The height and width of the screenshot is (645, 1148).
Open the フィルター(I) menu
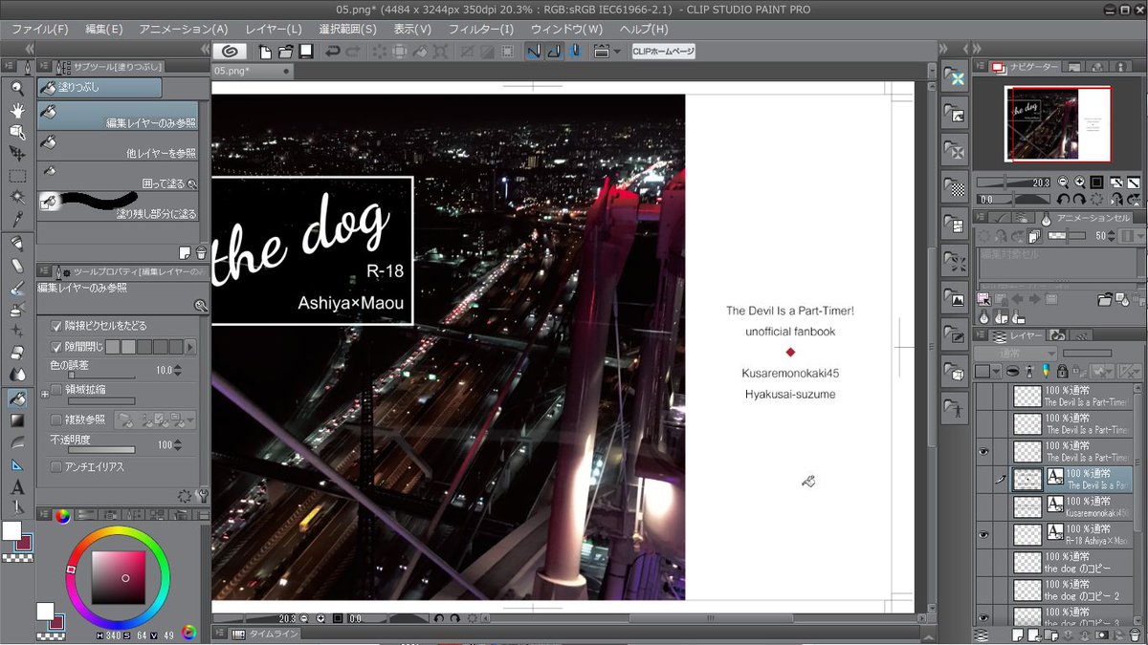coord(480,30)
